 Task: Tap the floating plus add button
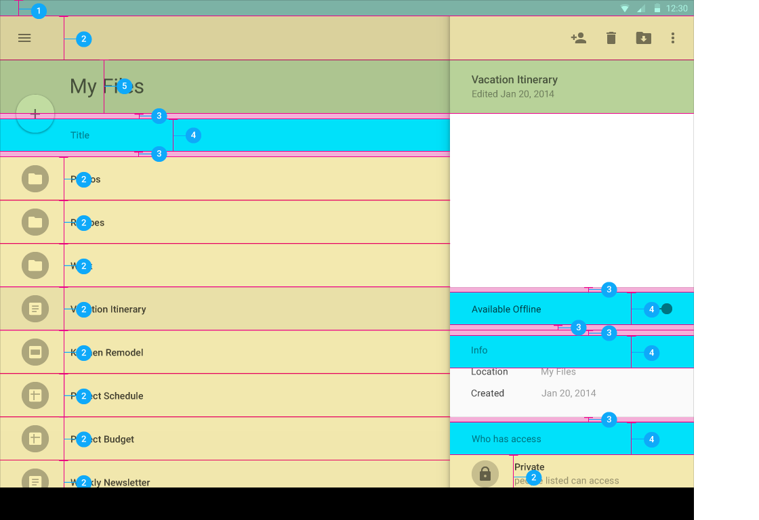point(35,114)
